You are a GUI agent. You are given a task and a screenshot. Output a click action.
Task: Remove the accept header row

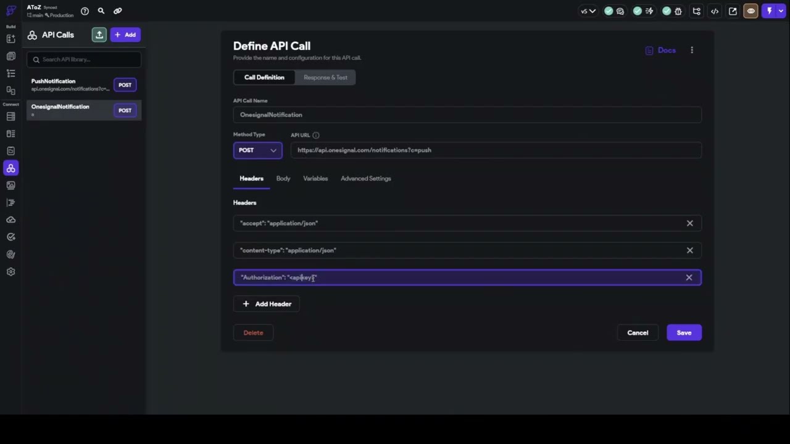tap(690, 223)
